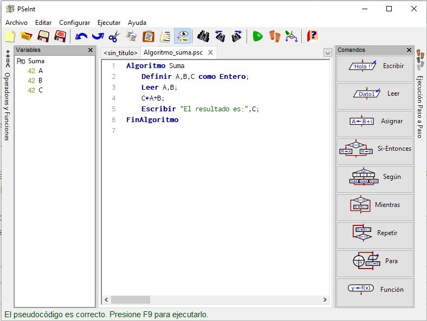The image size is (427, 321).
Task: Close the Algoritmo_suma.psc tab
Action: click(210, 52)
